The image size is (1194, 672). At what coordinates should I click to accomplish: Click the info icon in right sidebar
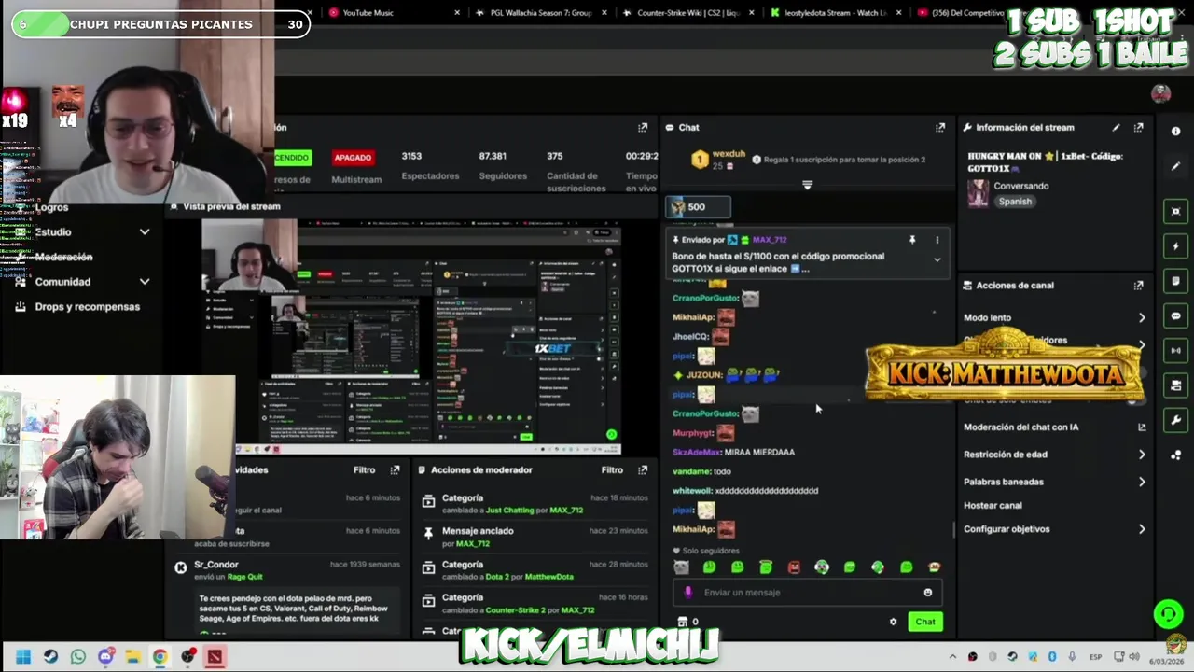(1175, 132)
